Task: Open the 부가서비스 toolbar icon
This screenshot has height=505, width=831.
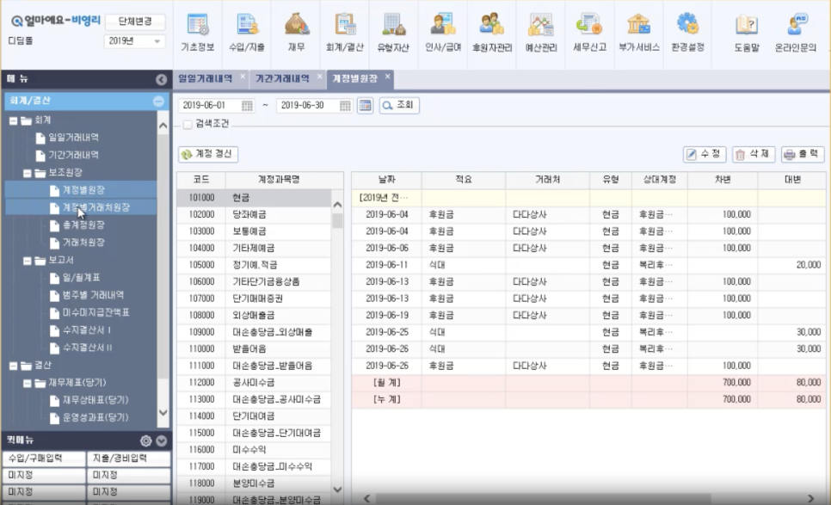Action: (639, 33)
